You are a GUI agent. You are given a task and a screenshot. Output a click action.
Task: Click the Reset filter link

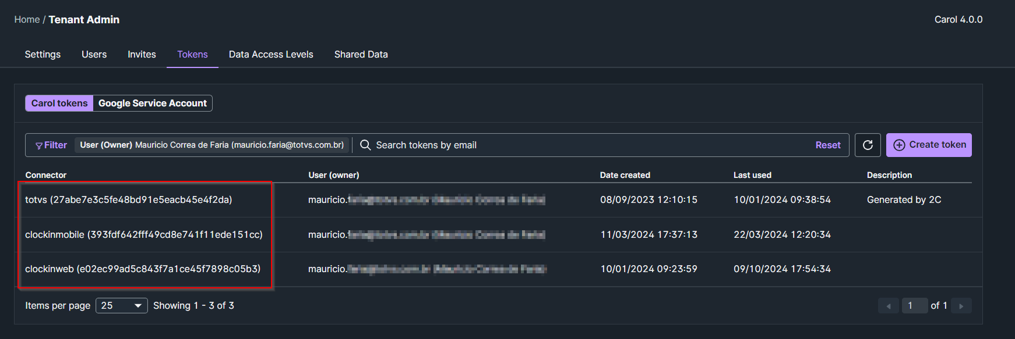827,145
